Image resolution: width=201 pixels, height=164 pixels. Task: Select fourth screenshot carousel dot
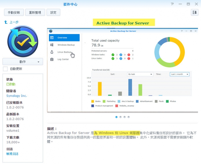[x=129, y=117]
